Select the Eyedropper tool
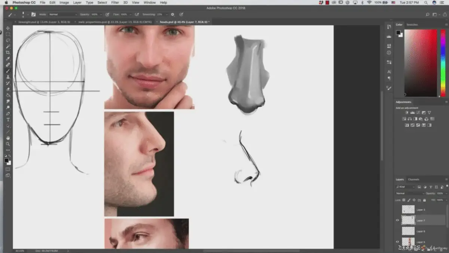 8,58
